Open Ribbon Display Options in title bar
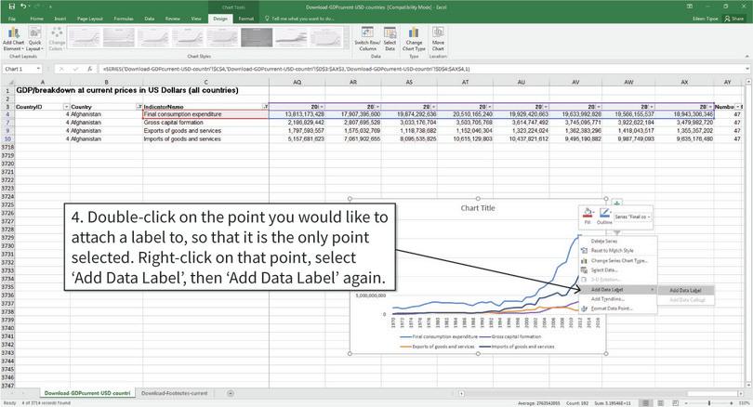This screenshot has height=407, width=753. [x=690, y=7]
